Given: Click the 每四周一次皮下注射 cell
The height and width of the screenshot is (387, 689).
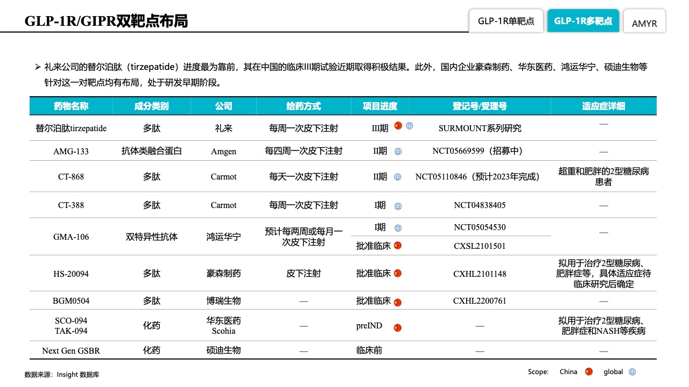Looking at the screenshot, I should (304, 152).
